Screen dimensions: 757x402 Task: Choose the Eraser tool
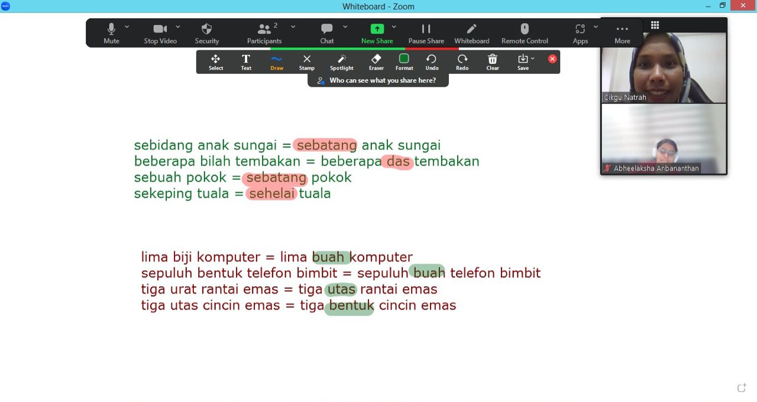376,61
